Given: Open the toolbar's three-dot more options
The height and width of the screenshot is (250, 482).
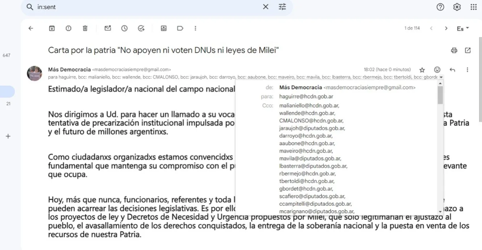Looking at the screenshot, I should tap(195, 28).
